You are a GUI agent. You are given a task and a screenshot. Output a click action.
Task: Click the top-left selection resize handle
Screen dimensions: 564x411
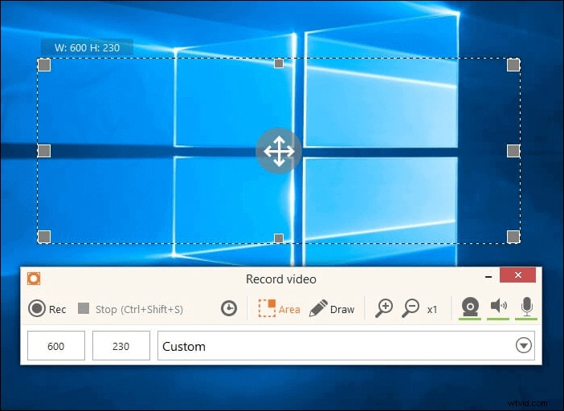pos(44,65)
